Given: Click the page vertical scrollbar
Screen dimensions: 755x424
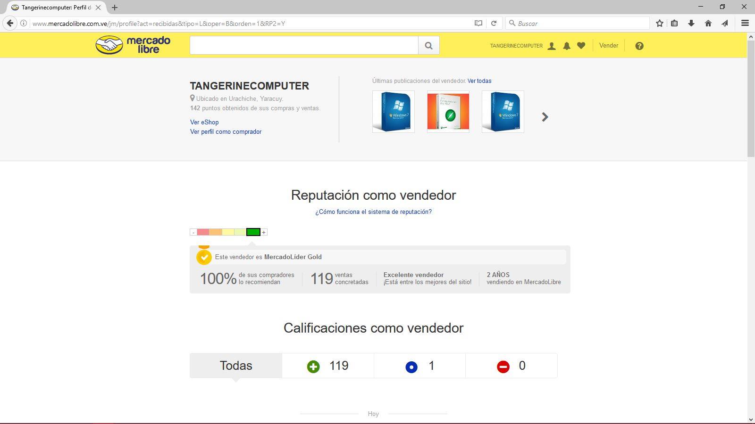Looking at the screenshot, I should [751, 99].
